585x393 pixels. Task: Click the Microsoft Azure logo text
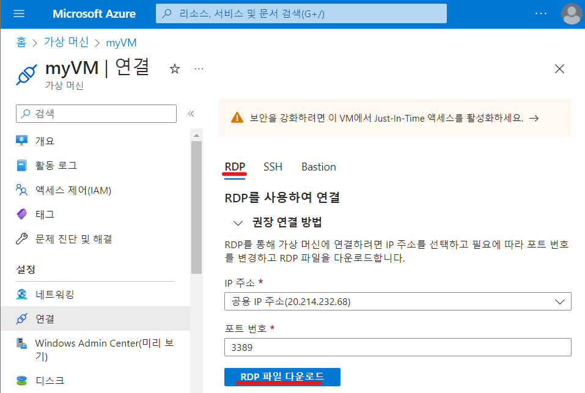point(94,14)
